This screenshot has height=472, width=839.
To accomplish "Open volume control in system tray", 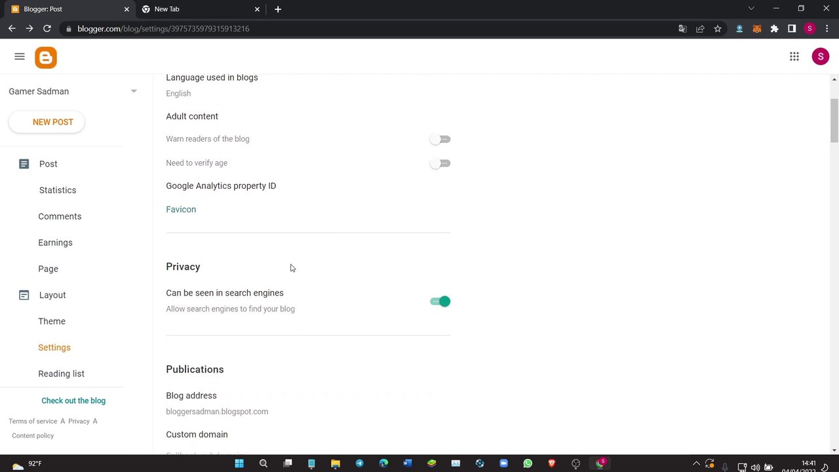I will 755,467.
